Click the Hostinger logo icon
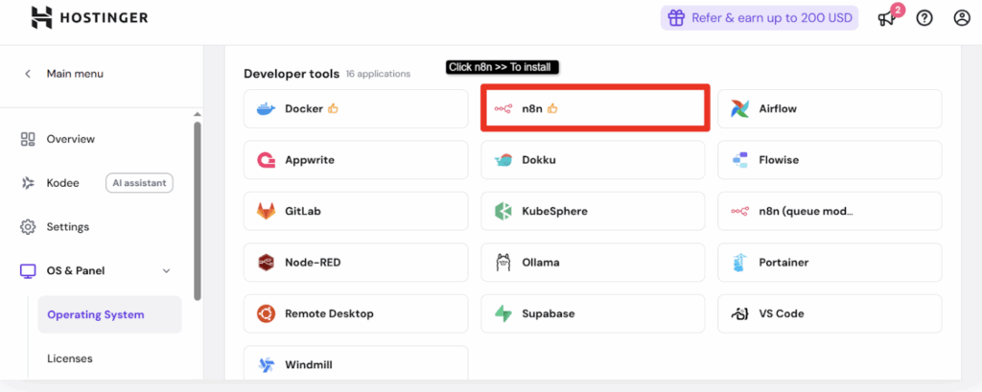This screenshot has width=982, height=392. [42, 17]
